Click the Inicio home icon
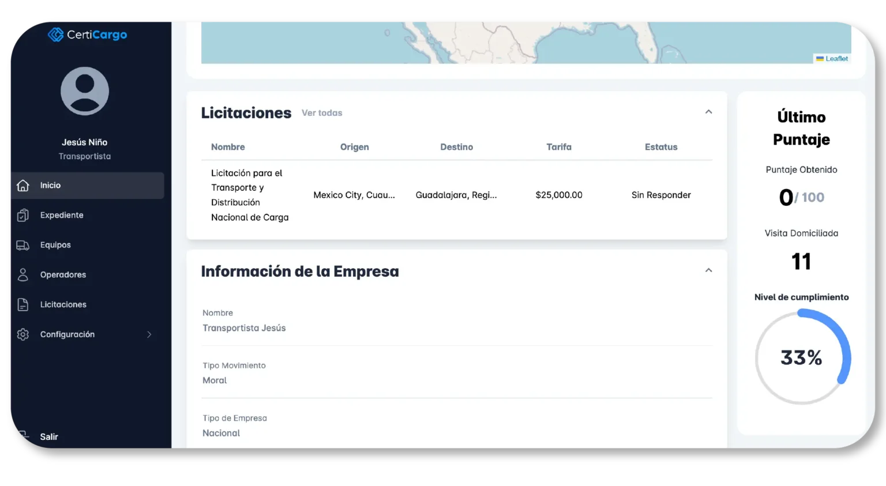 [x=23, y=186]
